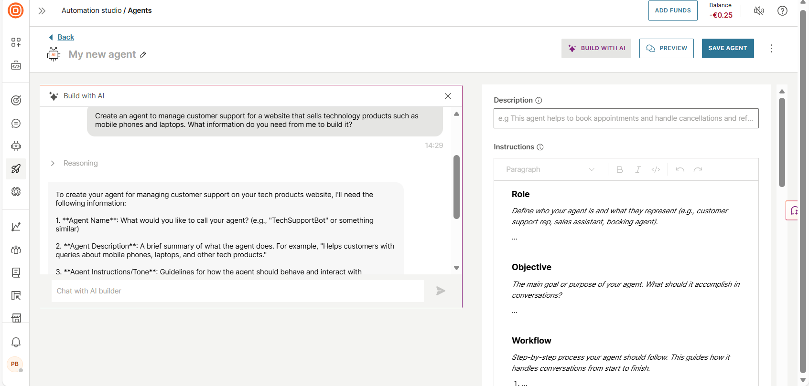
Task: Undo the last edit
Action: pyautogui.click(x=680, y=169)
